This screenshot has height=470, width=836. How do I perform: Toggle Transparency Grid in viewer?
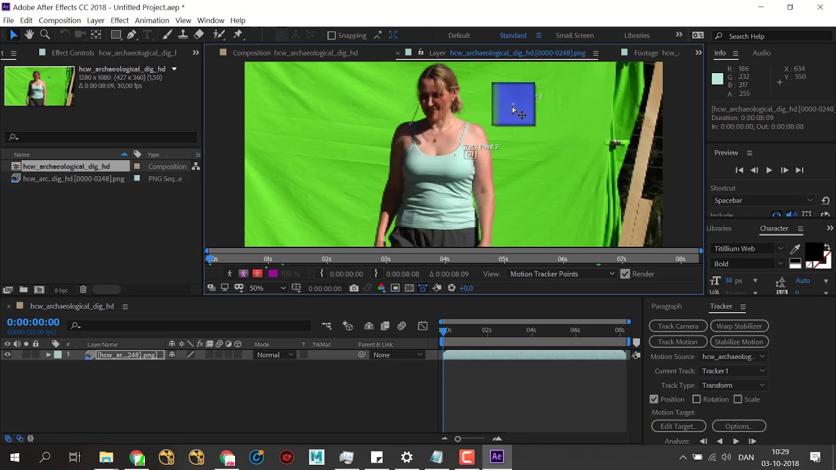409,288
